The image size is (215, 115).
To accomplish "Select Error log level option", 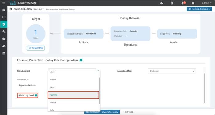I will pyautogui.click(x=73, y=87).
